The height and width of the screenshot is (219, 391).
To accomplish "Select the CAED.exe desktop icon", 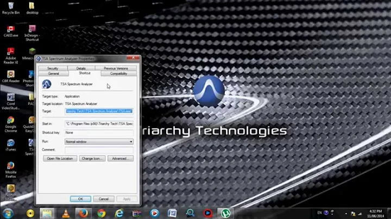I will coord(11,31).
